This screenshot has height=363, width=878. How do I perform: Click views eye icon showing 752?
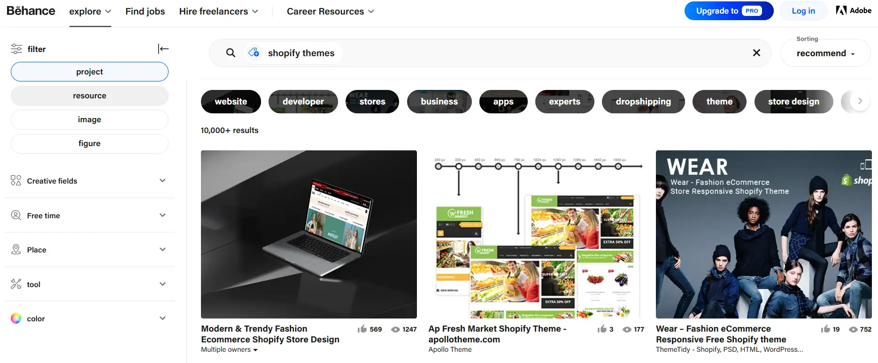click(x=854, y=329)
